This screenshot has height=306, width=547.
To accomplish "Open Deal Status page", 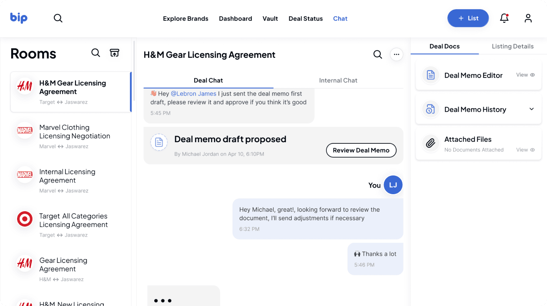I will point(306,19).
